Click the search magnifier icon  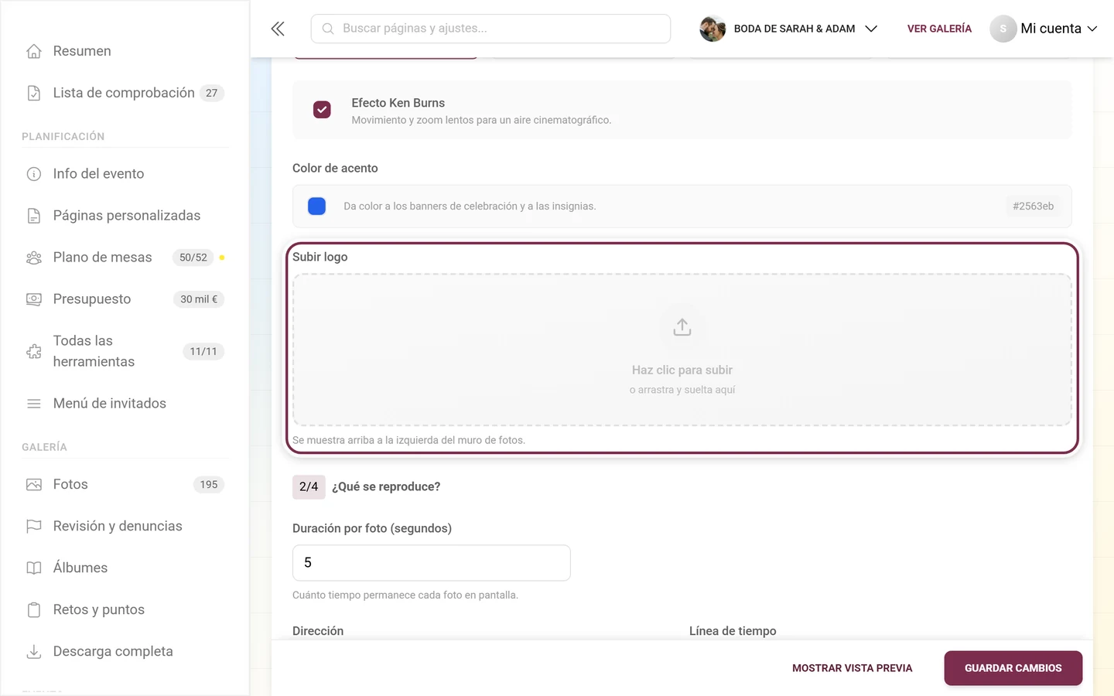(x=328, y=29)
